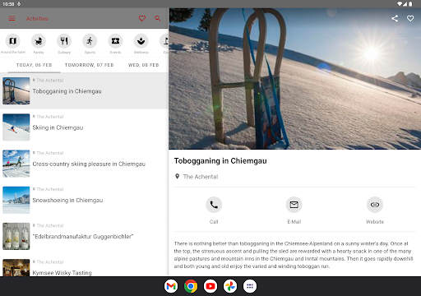Image resolution: width=421 pixels, height=296 pixels.
Task: Tap the Snowshoeing thumbnail image
Action: point(16,200)
